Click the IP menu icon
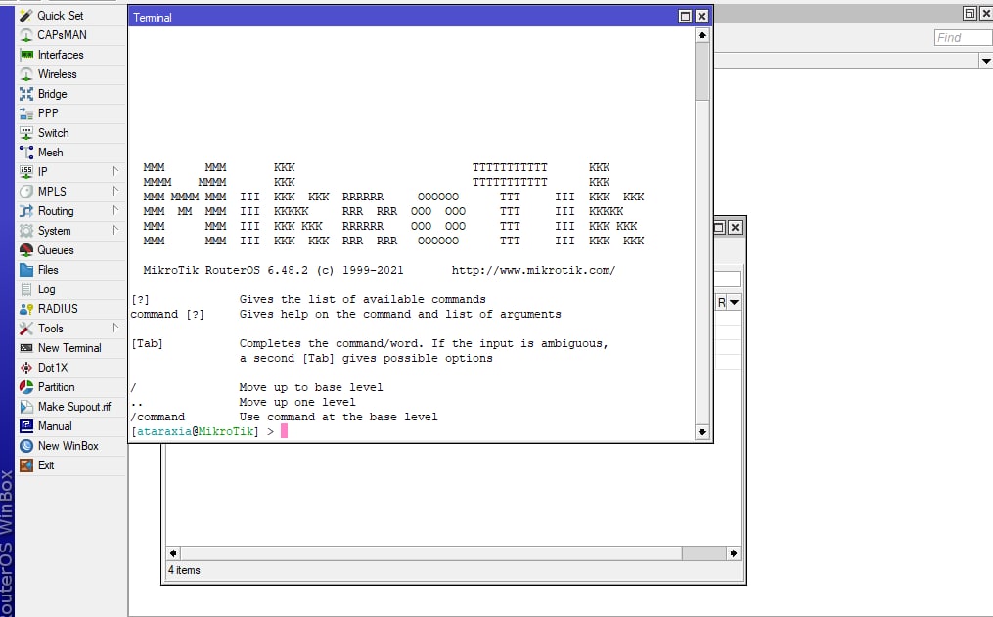This screenshot has width=993, height=617. point(26,172)
